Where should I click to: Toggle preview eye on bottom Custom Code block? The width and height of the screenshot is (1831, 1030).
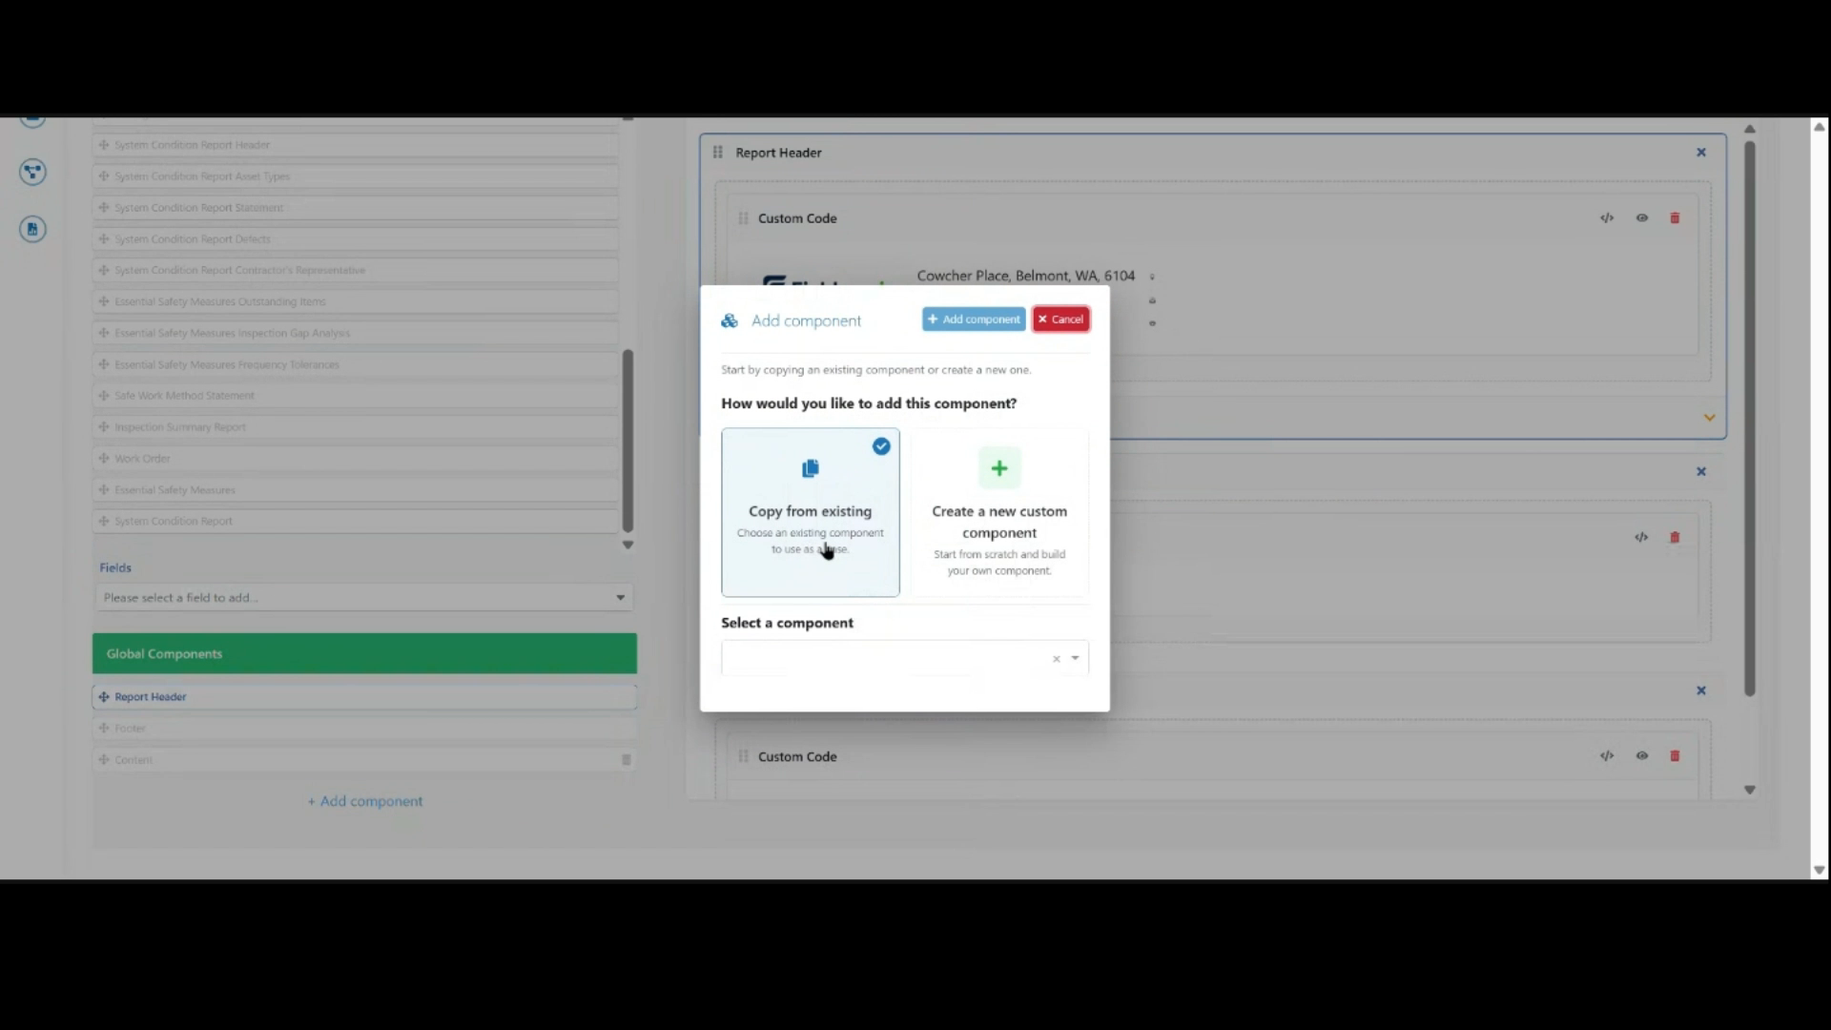(1642, 756)
